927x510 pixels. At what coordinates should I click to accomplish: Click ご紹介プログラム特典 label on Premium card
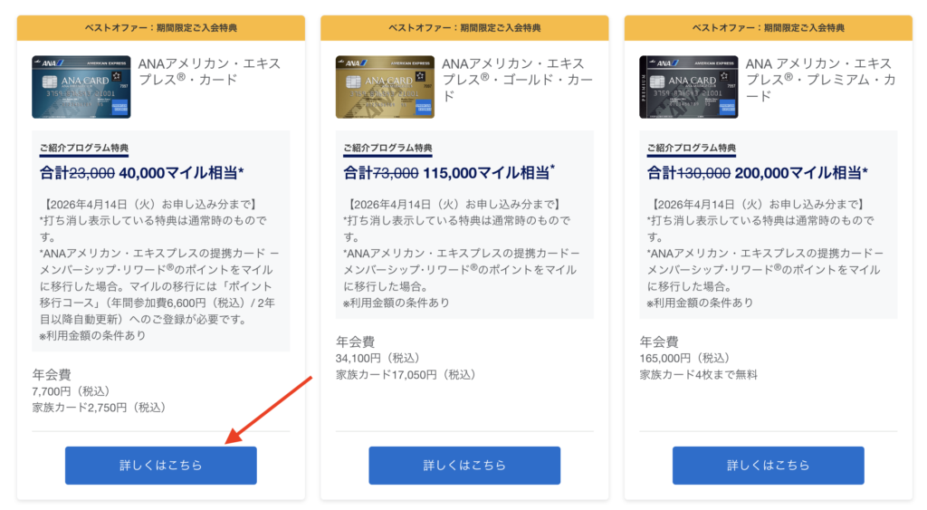point(692,148)
